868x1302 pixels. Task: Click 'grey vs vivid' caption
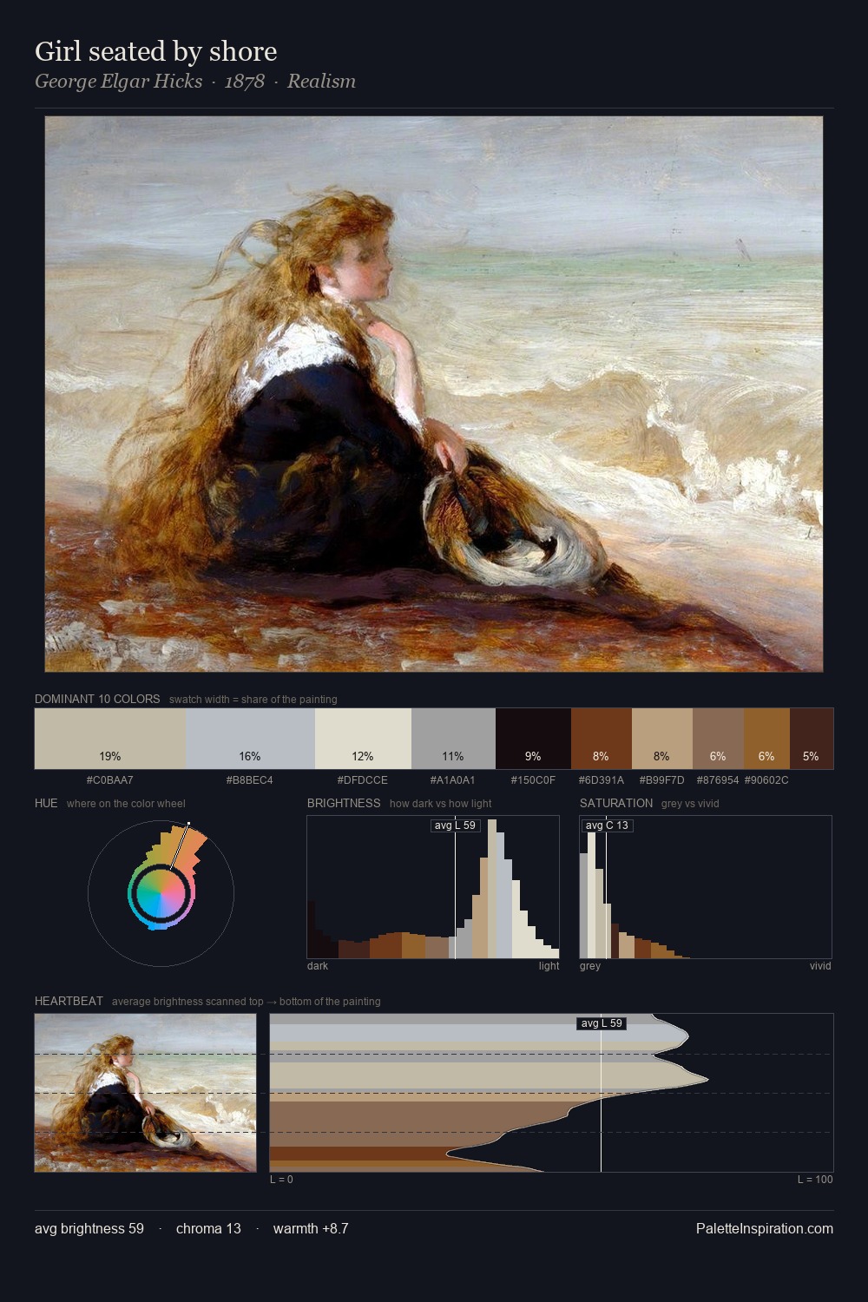690,804
